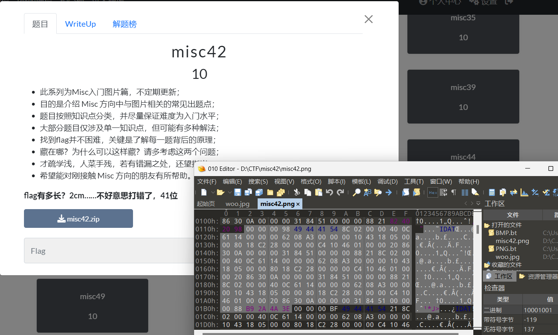Screen dimensions: 558x335
Task: Click the Cut scissors icon
Action: (297, 192)
